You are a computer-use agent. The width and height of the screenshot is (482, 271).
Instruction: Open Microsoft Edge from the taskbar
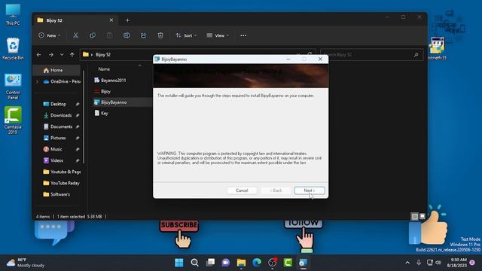(257, 263)
